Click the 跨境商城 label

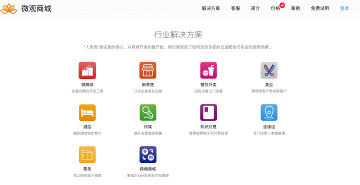point(148,169)
